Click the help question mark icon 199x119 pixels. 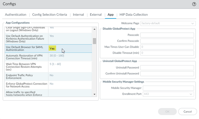click(194, 4)
